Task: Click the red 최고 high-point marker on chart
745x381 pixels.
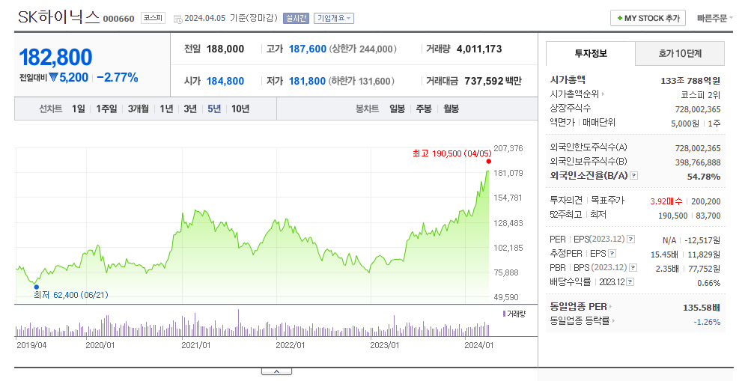Action: click(488, 162)
